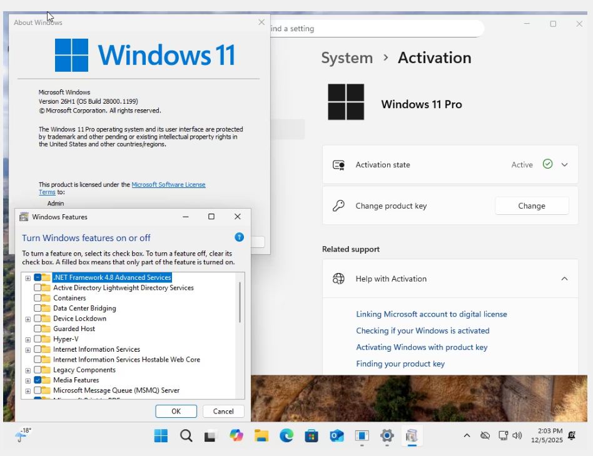
Task: Launch Copilot from the taskbar
Action: point(236,435)
